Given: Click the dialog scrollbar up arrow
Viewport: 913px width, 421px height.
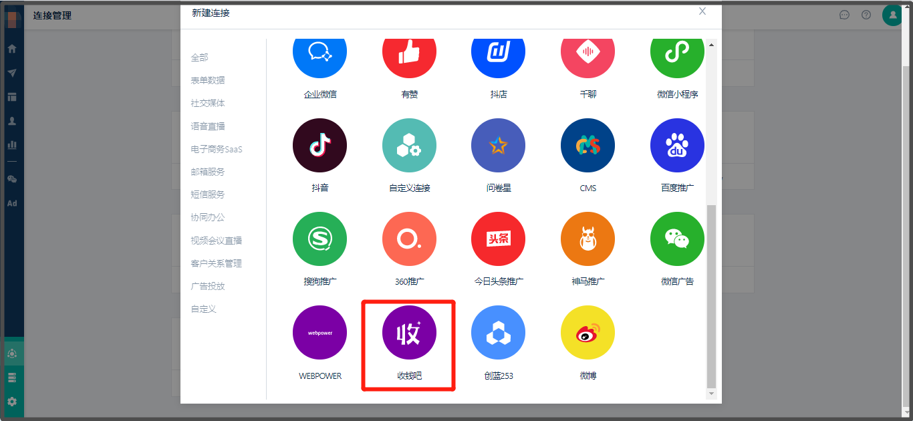Looking at the screenshot, I should [x=711, y=45].
